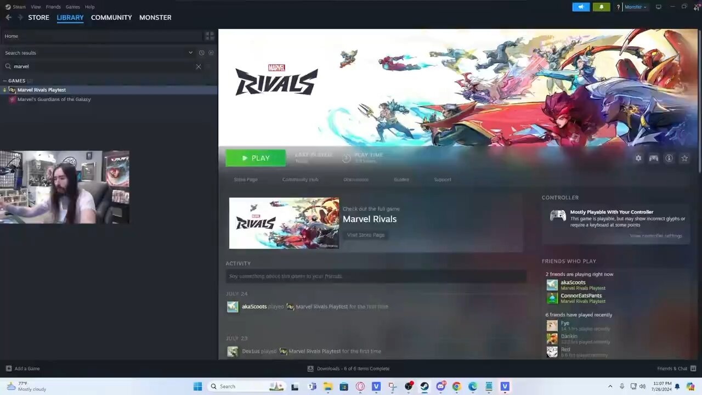Open the green notifications bell

[x=601, y=7]
